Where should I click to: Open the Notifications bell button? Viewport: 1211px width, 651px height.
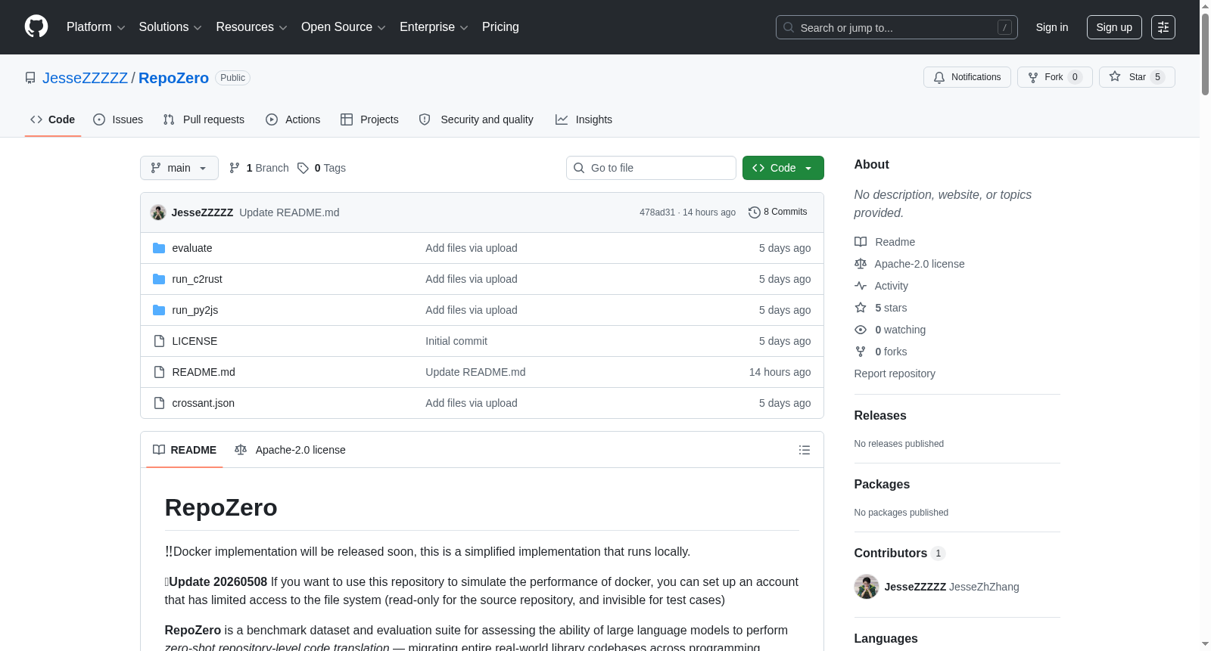pos(967,77)
